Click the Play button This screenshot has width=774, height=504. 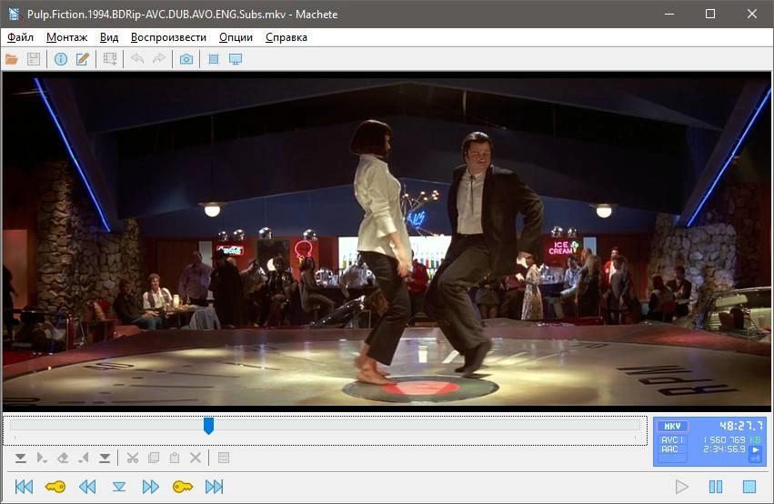click(682, 487)
